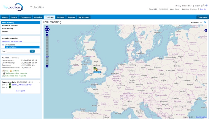Click the NX56EOJ vehicle marker on the map
Viewport: 209px width, 119px height.
pos(96,69)
